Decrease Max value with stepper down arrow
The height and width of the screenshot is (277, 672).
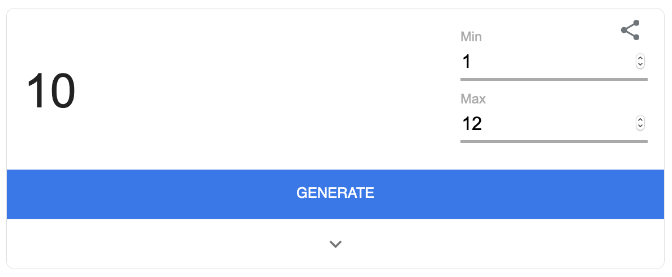(x=640, y=126)
